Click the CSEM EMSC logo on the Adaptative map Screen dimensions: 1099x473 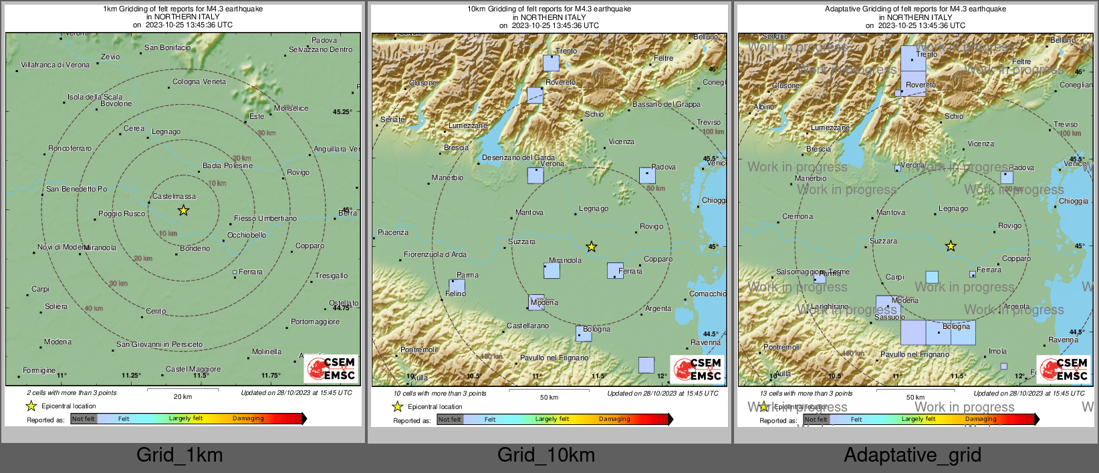(1064, 368)
